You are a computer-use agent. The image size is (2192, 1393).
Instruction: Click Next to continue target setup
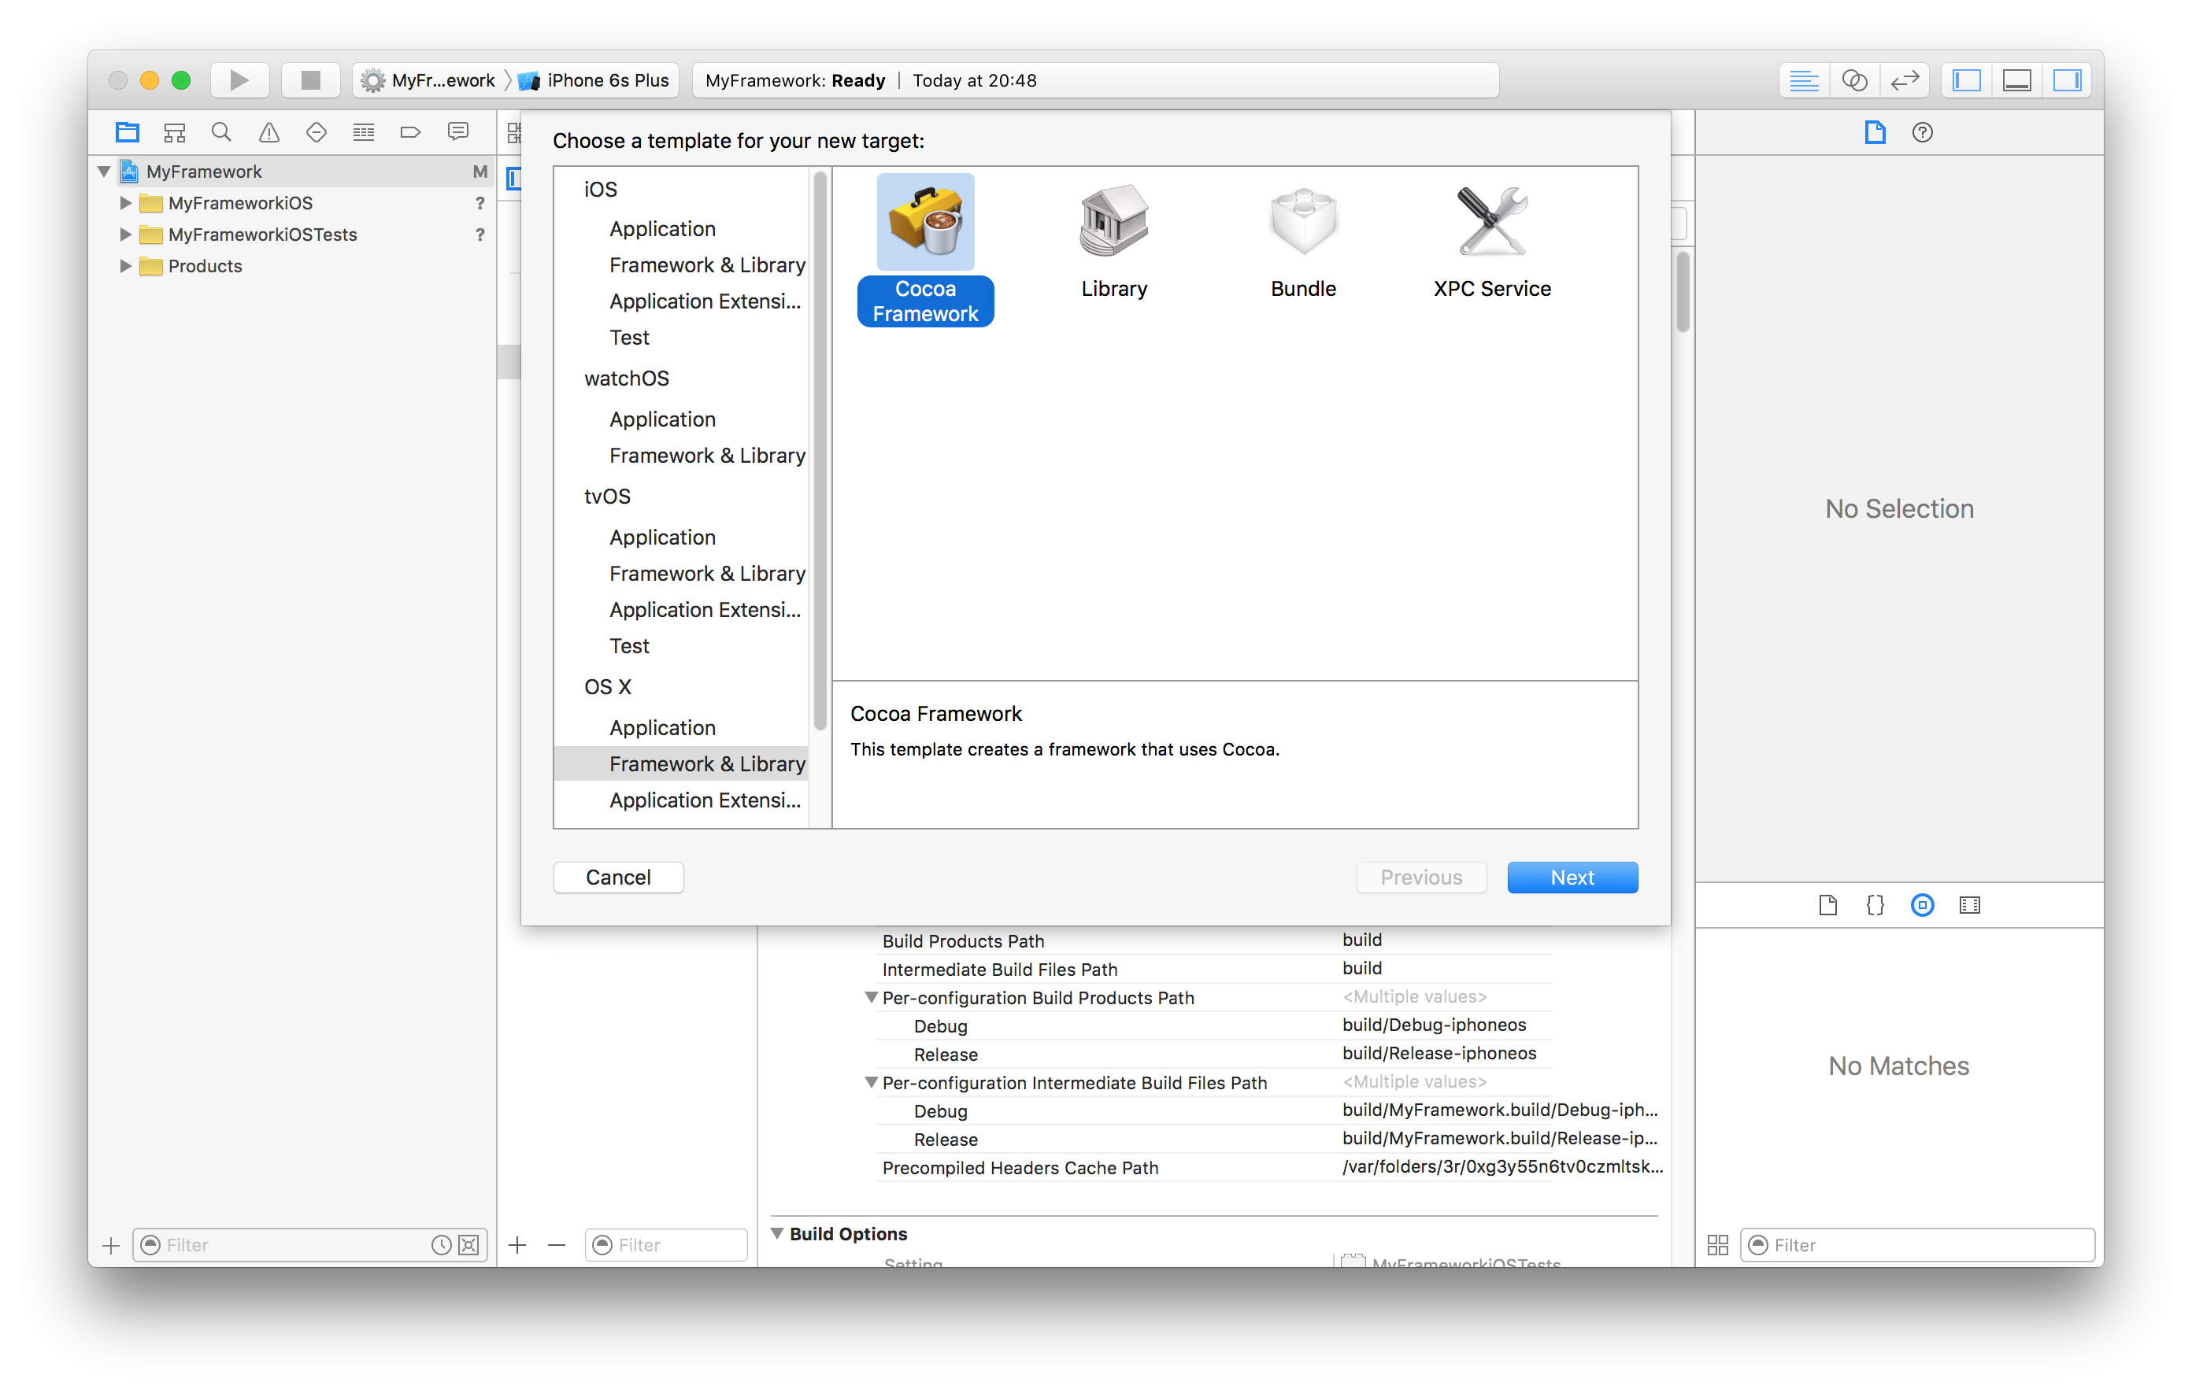coord(1572,877)
